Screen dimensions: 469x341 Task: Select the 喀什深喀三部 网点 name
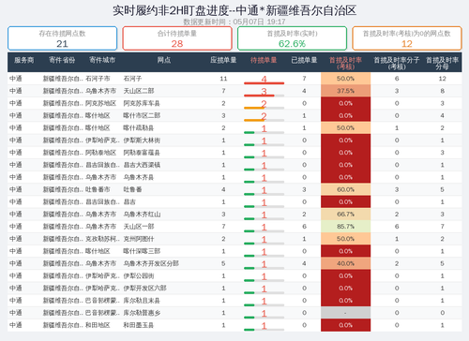(142, 251)
